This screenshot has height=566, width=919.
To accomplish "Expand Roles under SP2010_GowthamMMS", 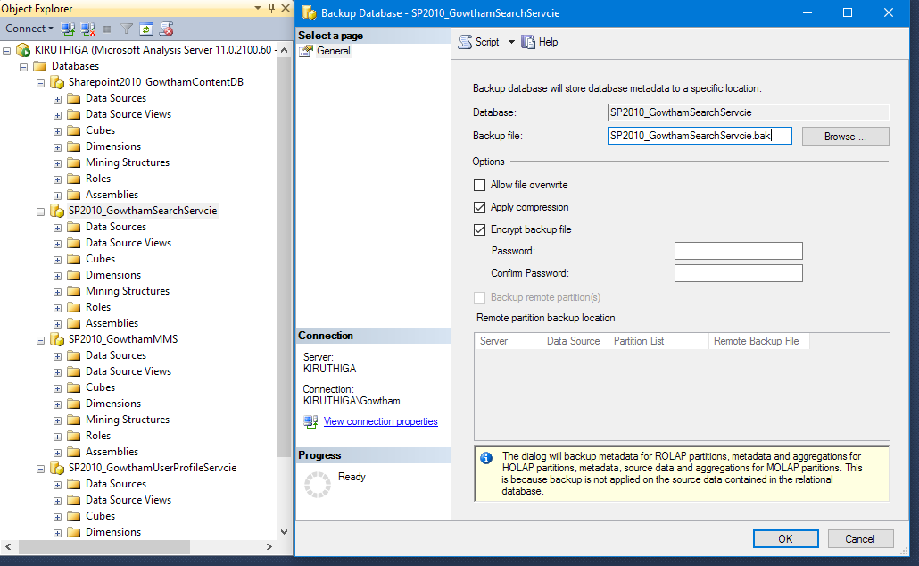I will point(57,437).
